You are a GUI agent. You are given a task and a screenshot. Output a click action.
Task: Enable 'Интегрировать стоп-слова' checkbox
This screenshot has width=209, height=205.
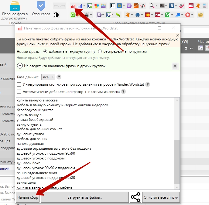(19, 84)
